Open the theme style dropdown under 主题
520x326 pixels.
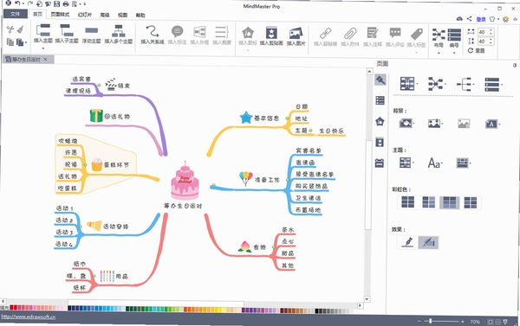407,163
